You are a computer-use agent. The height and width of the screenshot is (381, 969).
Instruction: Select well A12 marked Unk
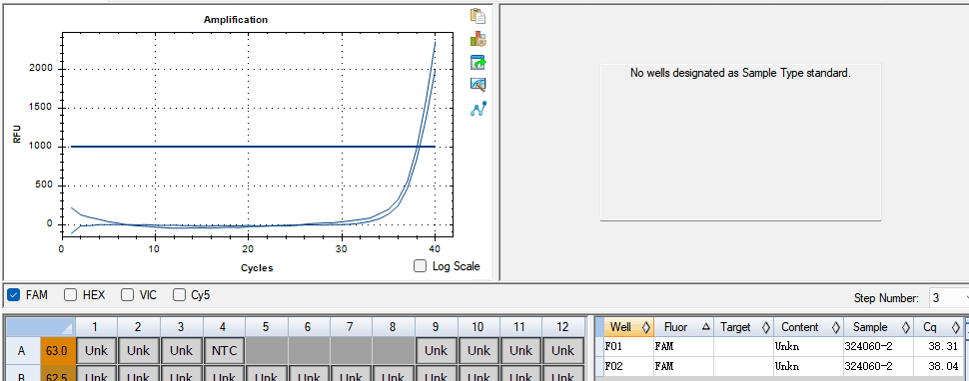(x=563, y=351)
